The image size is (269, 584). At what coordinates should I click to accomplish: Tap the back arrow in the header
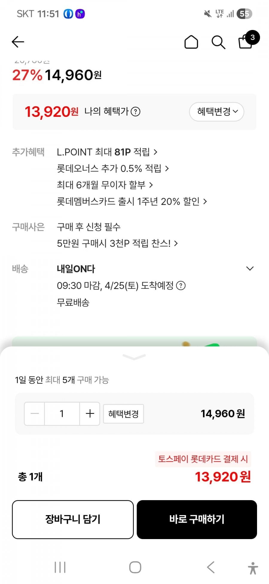click(x=18, y=42)
